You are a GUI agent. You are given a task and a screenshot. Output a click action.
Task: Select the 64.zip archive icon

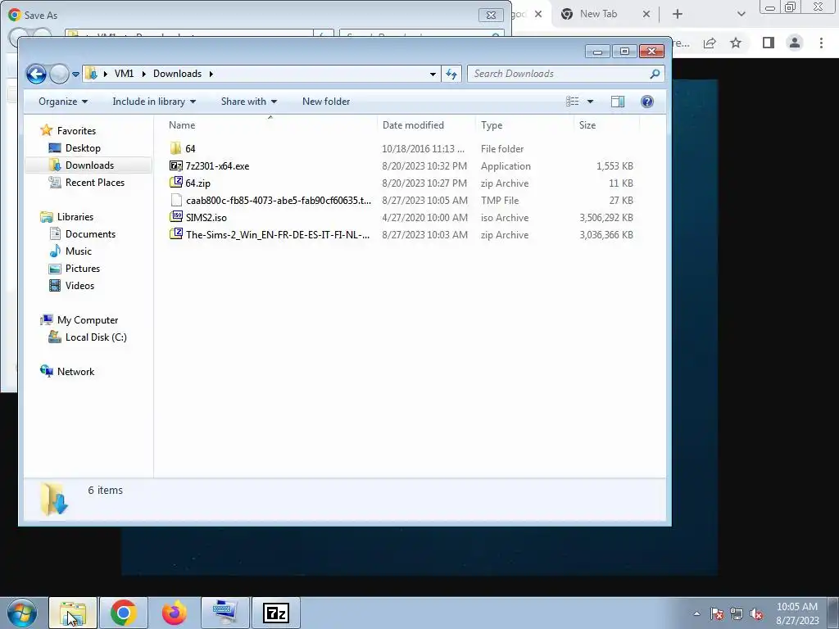175,183
